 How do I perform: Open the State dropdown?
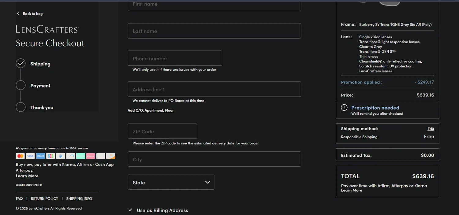coord(171,182)
